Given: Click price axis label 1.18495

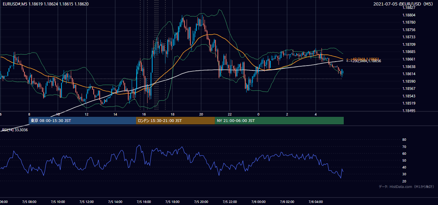Looking at the screenshot, I should (x=409, y=111).
